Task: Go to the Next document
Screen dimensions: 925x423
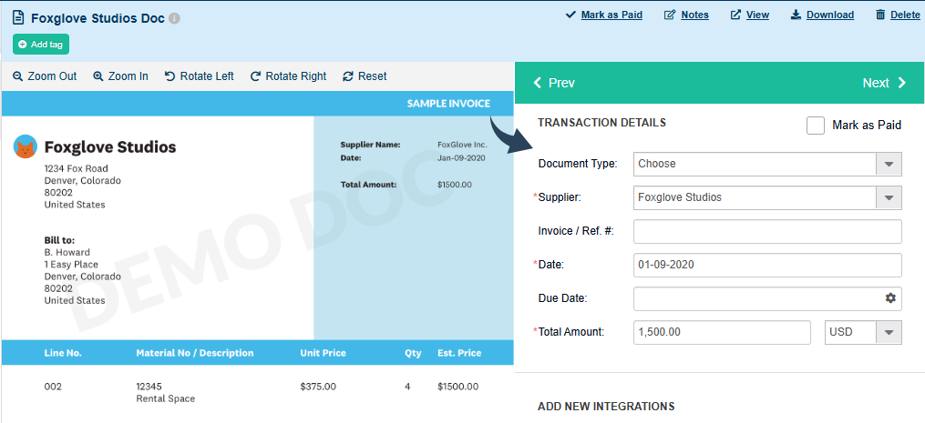Action: coord(884,83)
